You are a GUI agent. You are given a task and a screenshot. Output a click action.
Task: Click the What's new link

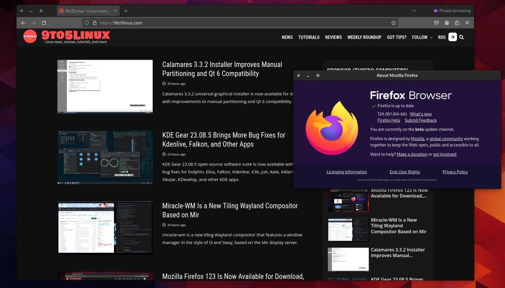(x=421, y=114)
